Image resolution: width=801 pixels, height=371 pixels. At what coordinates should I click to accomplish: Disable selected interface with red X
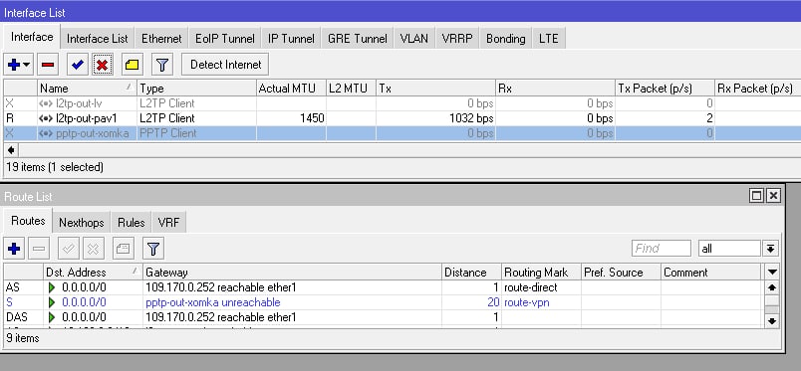click(x=103, y=65)
